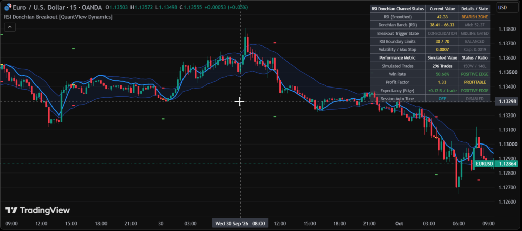Click the DISABLED status cell
The image size is (522, 231).
click(x=475, y=98)
